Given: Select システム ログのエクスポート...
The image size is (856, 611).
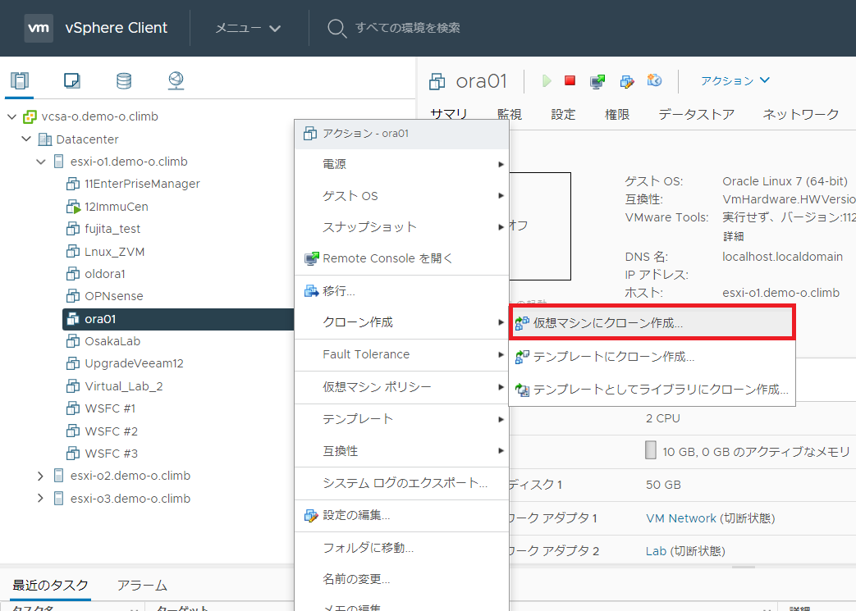Looking at the screenshot, I should tap(402, 483).
